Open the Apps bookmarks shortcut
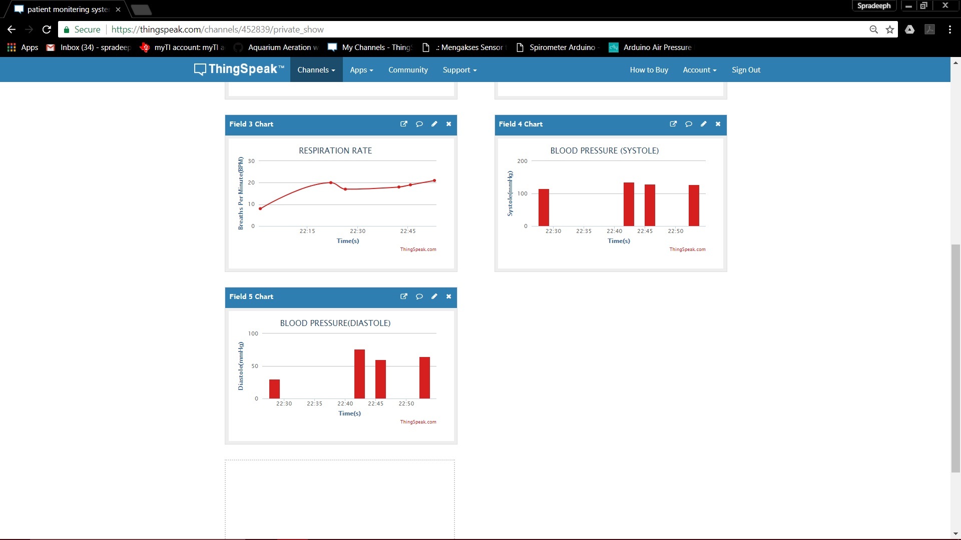The image size is (961, 540). click(x=23, y=47)
